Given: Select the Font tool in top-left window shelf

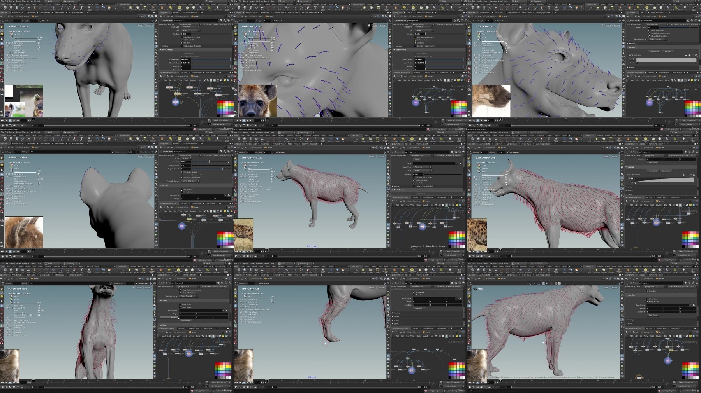Looking at the screenshot, I should 81,7.
